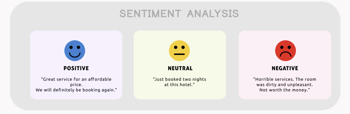The image size is (350, 114).
Task: Click the right eye of the yellow face
Action: (x=183, y=47)
